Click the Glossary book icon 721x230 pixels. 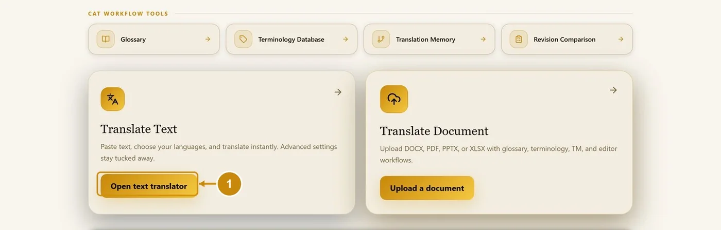pyautogui.click(x=106, y=39)
